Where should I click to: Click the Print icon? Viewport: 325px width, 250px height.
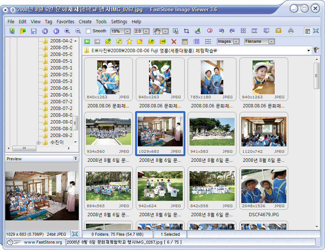[x=291, y=31]
